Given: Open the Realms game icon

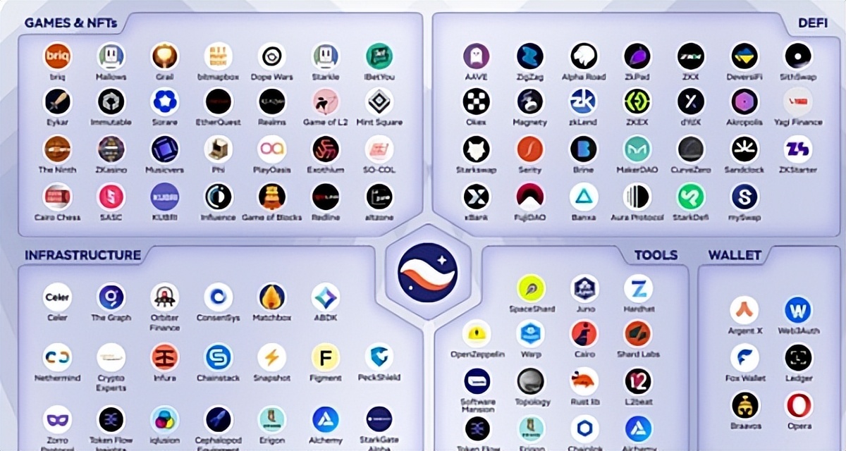Looking at the screenshot, I should (x=272, y=101).
